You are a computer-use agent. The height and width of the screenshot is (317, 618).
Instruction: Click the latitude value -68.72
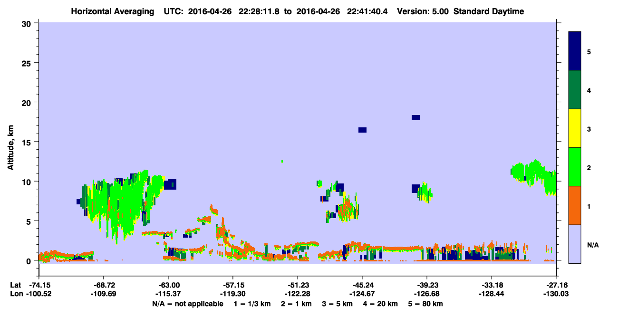click(x=104, y=285)
